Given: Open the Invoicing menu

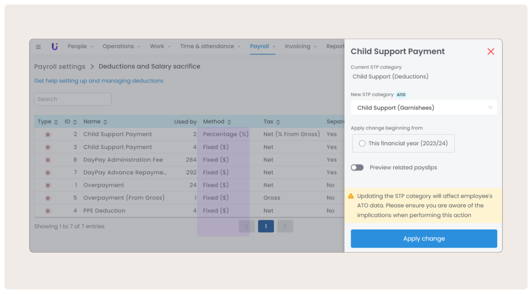Looking at the screenshot, I should coord(300,47).
